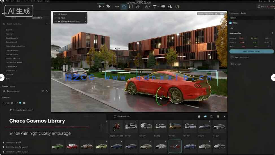Toggle the grid filter icon in outliner
Screen dimensions: 275x155
pyautogui.click(x=4, y=103)
